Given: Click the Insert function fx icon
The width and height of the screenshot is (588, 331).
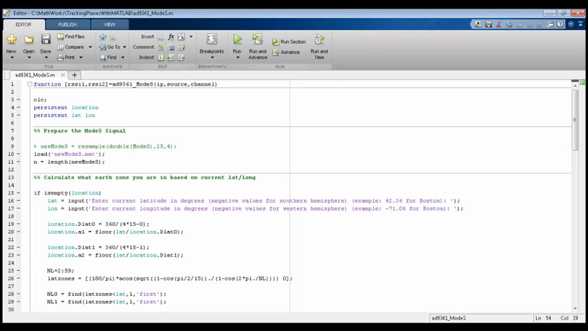Looking at the screenshot, I should [171, 36].
